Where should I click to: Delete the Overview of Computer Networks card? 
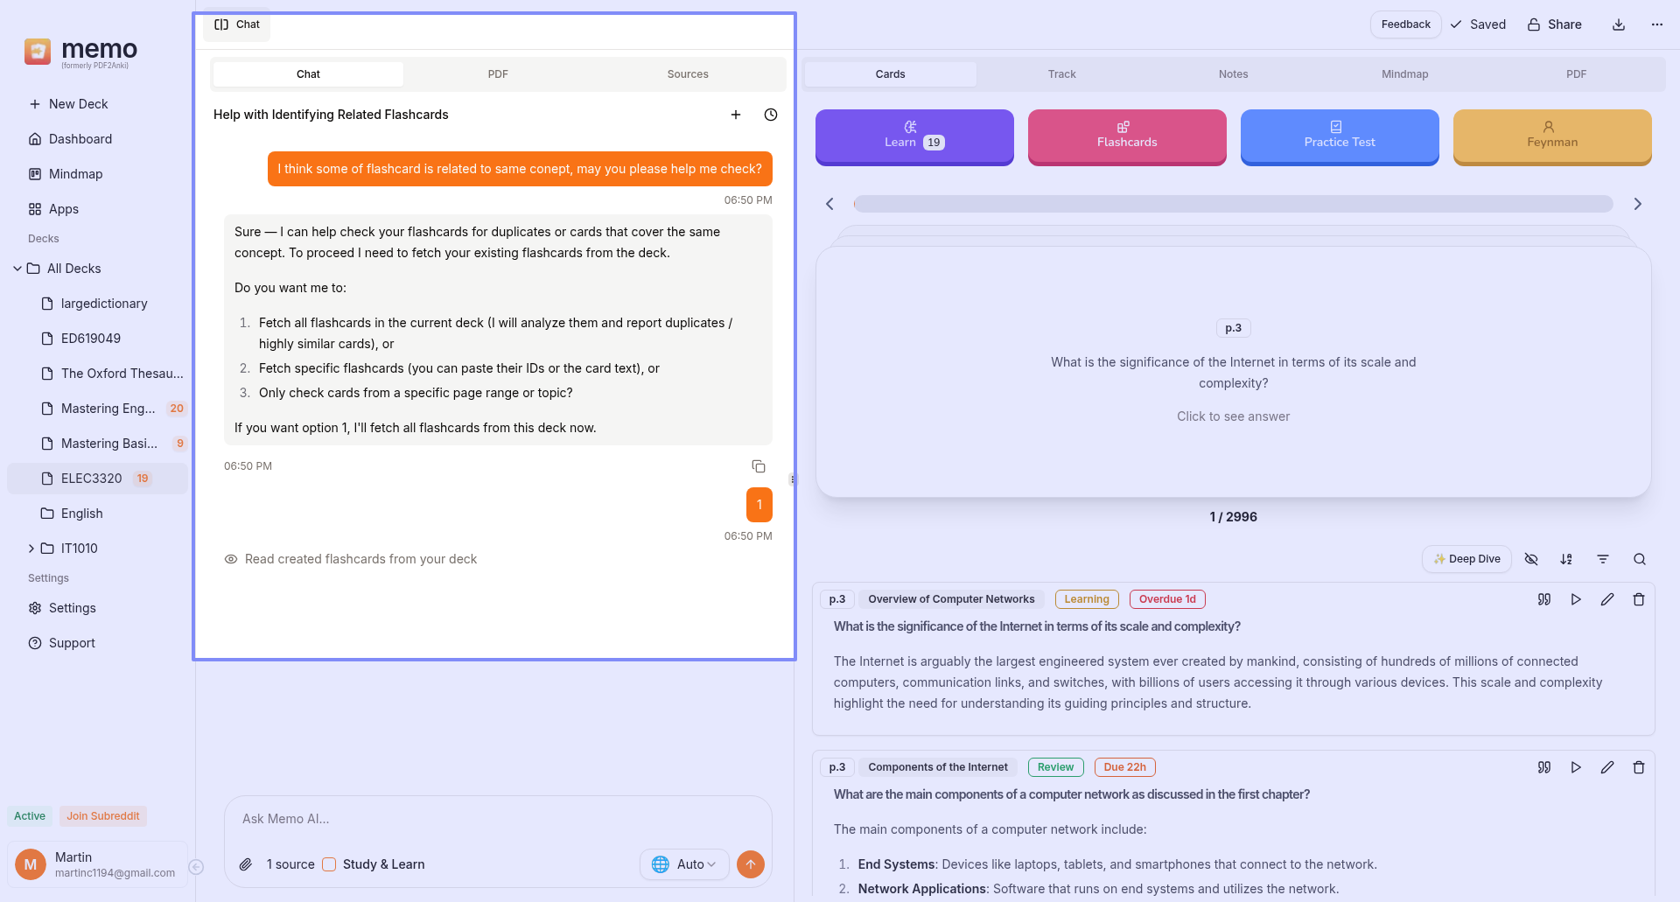(x=1639, y=599)
